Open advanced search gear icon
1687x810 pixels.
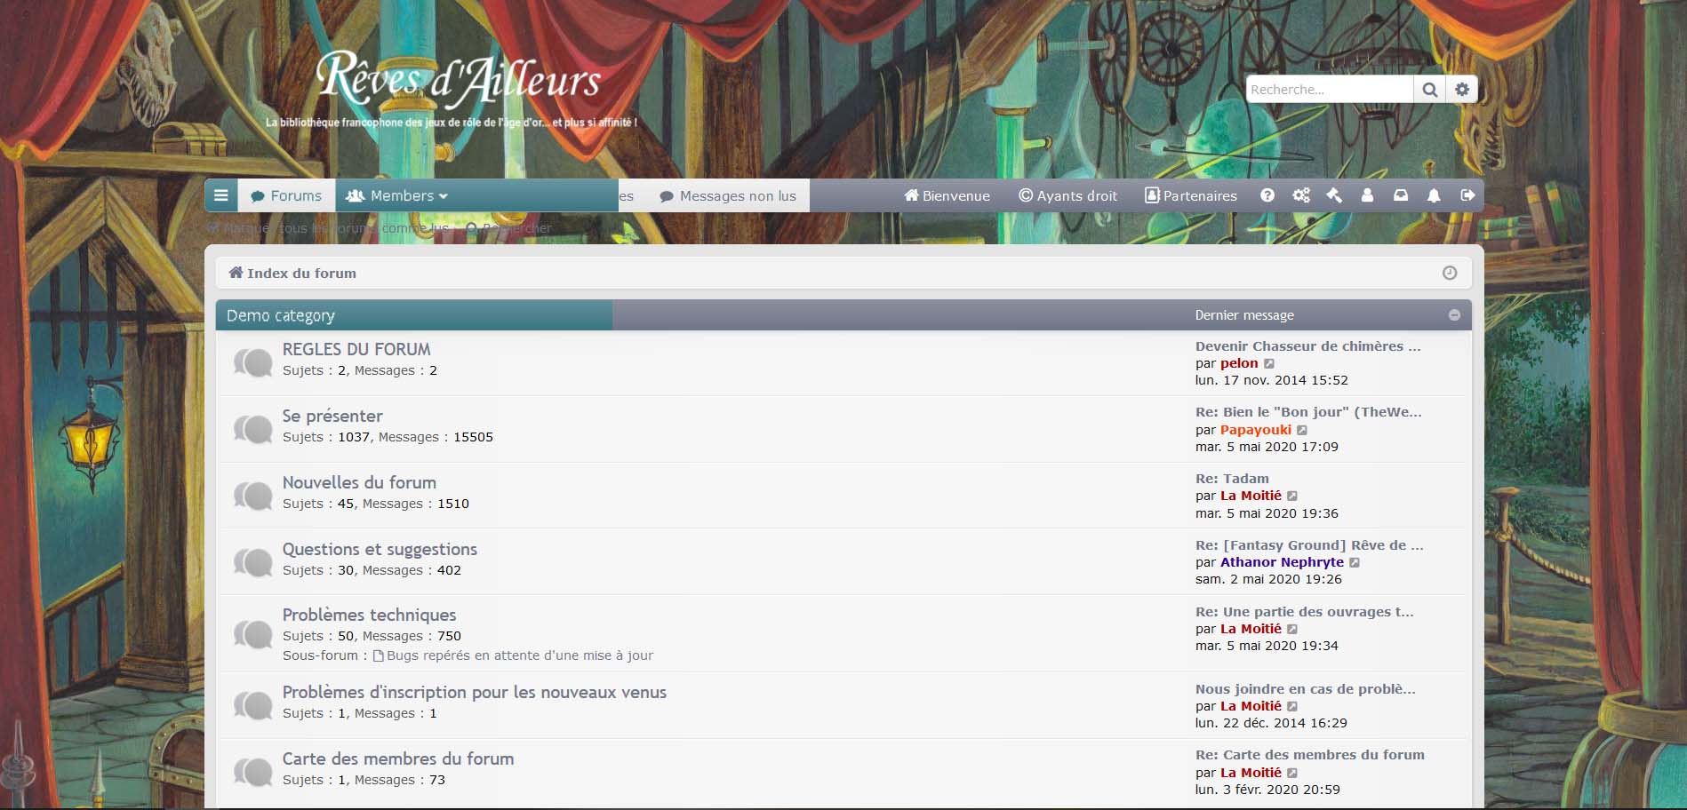[x=1462, y=90]
